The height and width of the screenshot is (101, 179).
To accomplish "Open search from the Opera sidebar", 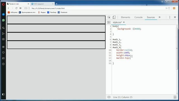I will 3,28.
